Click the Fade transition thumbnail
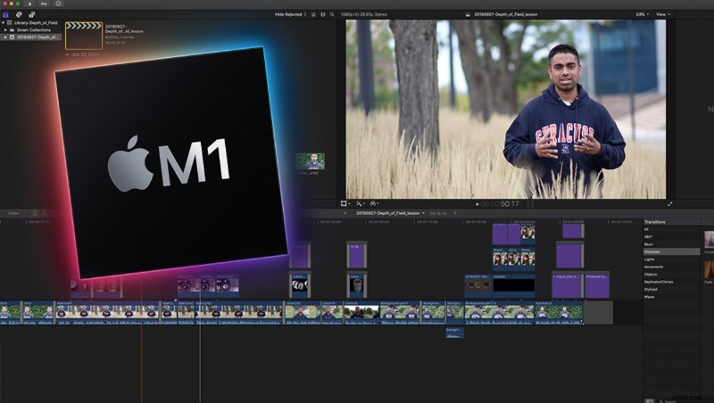The image size is (714, 403). [709, 269]
